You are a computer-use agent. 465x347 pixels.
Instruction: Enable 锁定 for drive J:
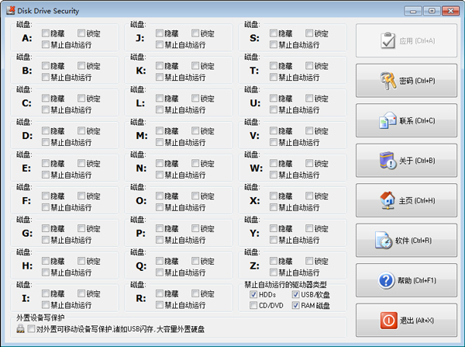coord(195,33)
